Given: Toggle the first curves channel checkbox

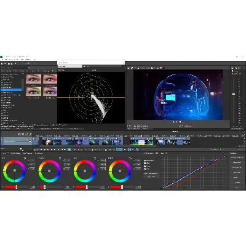Looking at the screenshot, I should [x=145, y=161].
